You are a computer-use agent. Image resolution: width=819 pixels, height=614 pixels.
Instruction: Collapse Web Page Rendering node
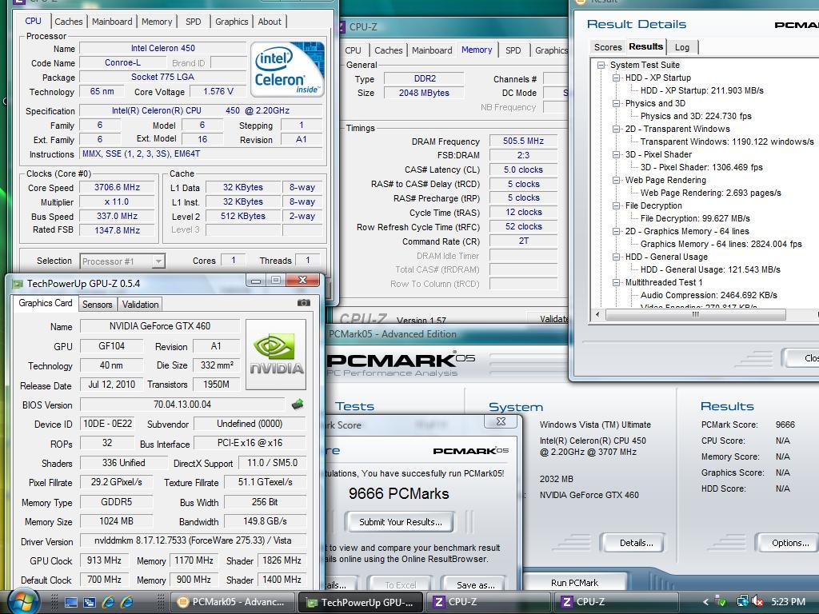point(617,180)
